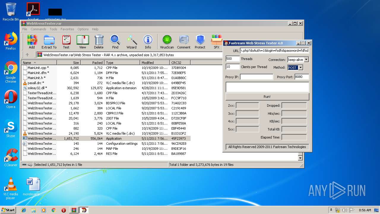Select the RES File row
This screenshot has width=380, height=214.
[x=106, y=154]
